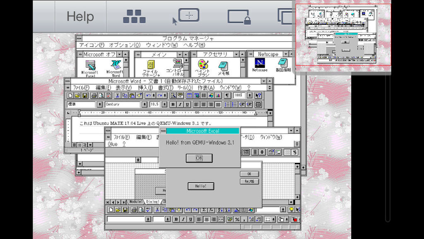This screenshot has width=424, height=239.
Task: Click the Percent Style icon in Excel
Action: (237, 219)
